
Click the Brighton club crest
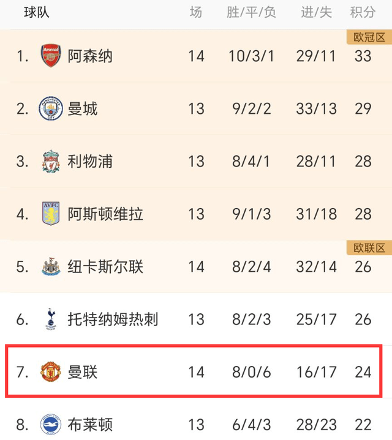(x=51, y=424)
